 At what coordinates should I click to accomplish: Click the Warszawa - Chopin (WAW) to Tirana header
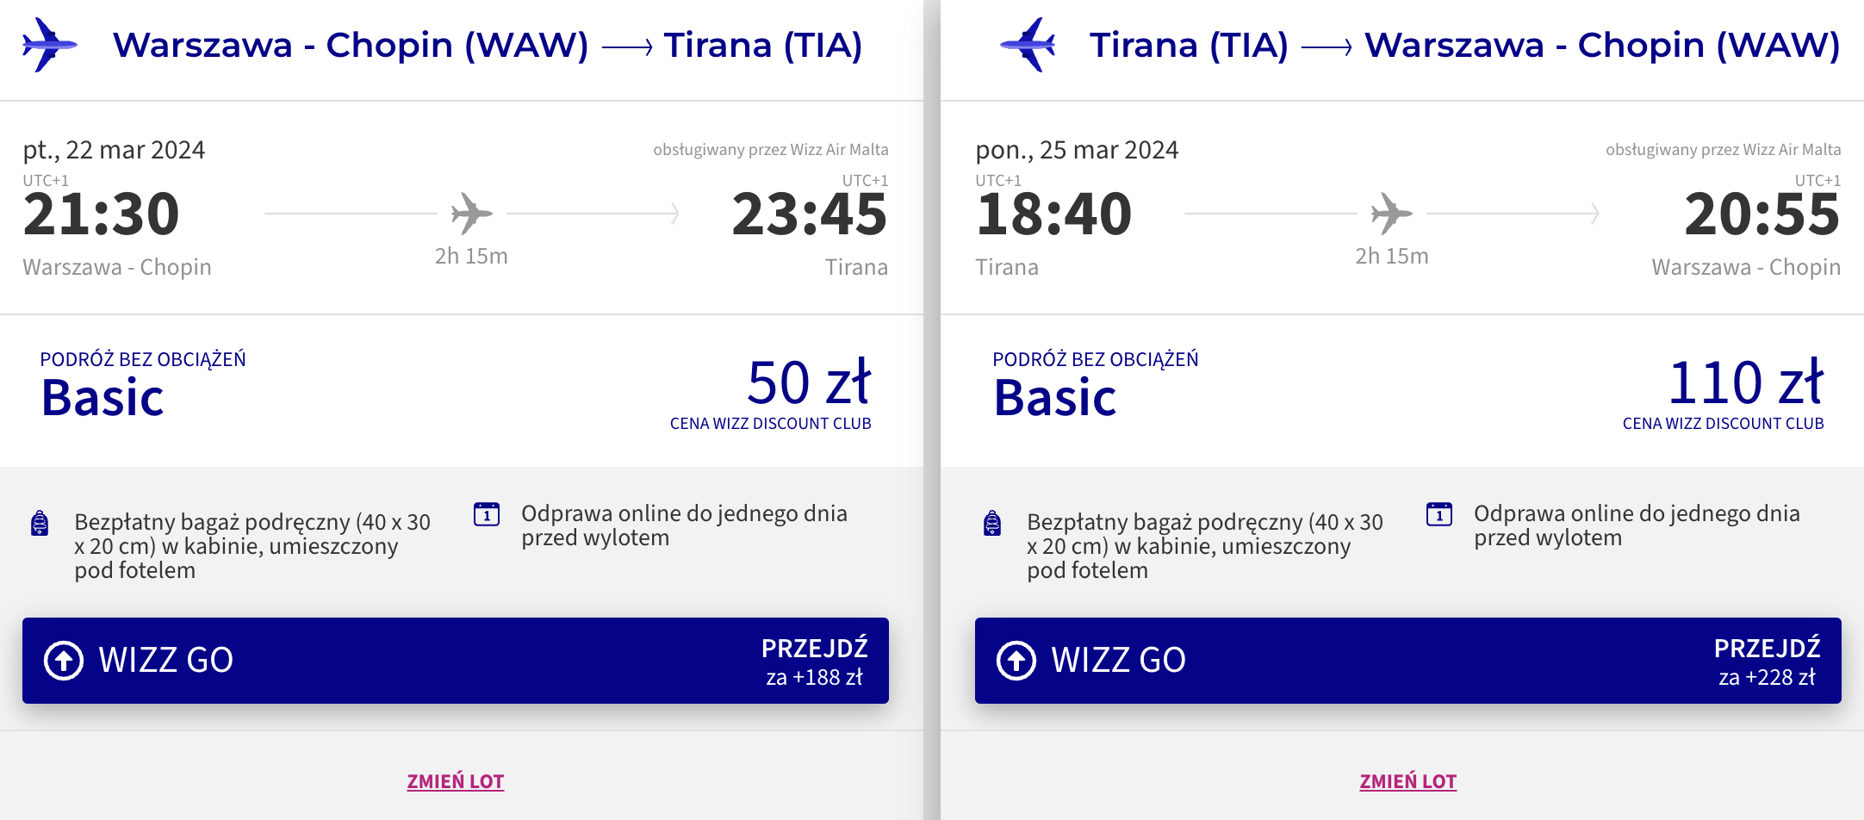point(488,45)
